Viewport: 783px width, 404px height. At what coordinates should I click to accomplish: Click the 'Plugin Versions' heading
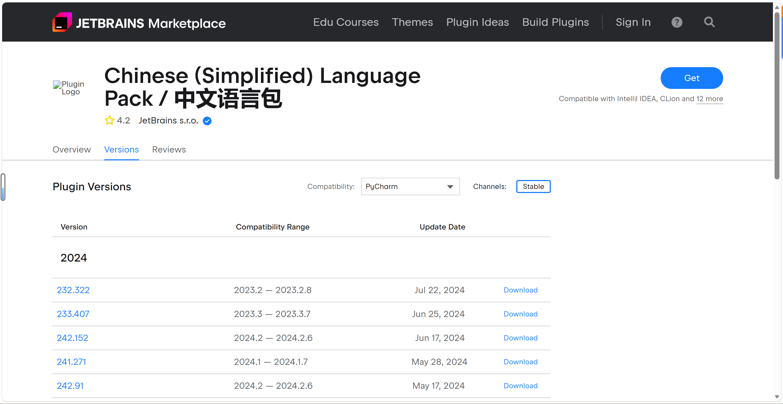point(92,187)
